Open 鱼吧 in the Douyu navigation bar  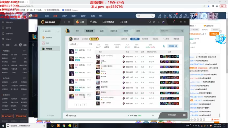[x=93, y=16]
